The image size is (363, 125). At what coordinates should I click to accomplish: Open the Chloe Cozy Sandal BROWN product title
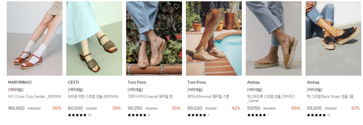35,96
